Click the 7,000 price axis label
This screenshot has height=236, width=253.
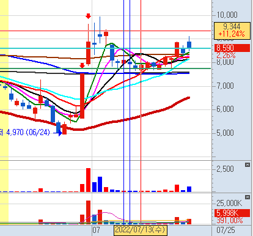[225, 86]
